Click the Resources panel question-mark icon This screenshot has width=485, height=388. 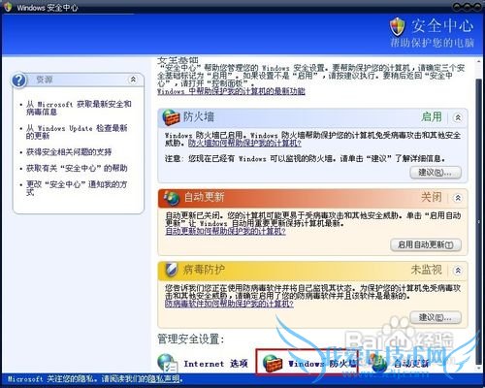point(18,81)
